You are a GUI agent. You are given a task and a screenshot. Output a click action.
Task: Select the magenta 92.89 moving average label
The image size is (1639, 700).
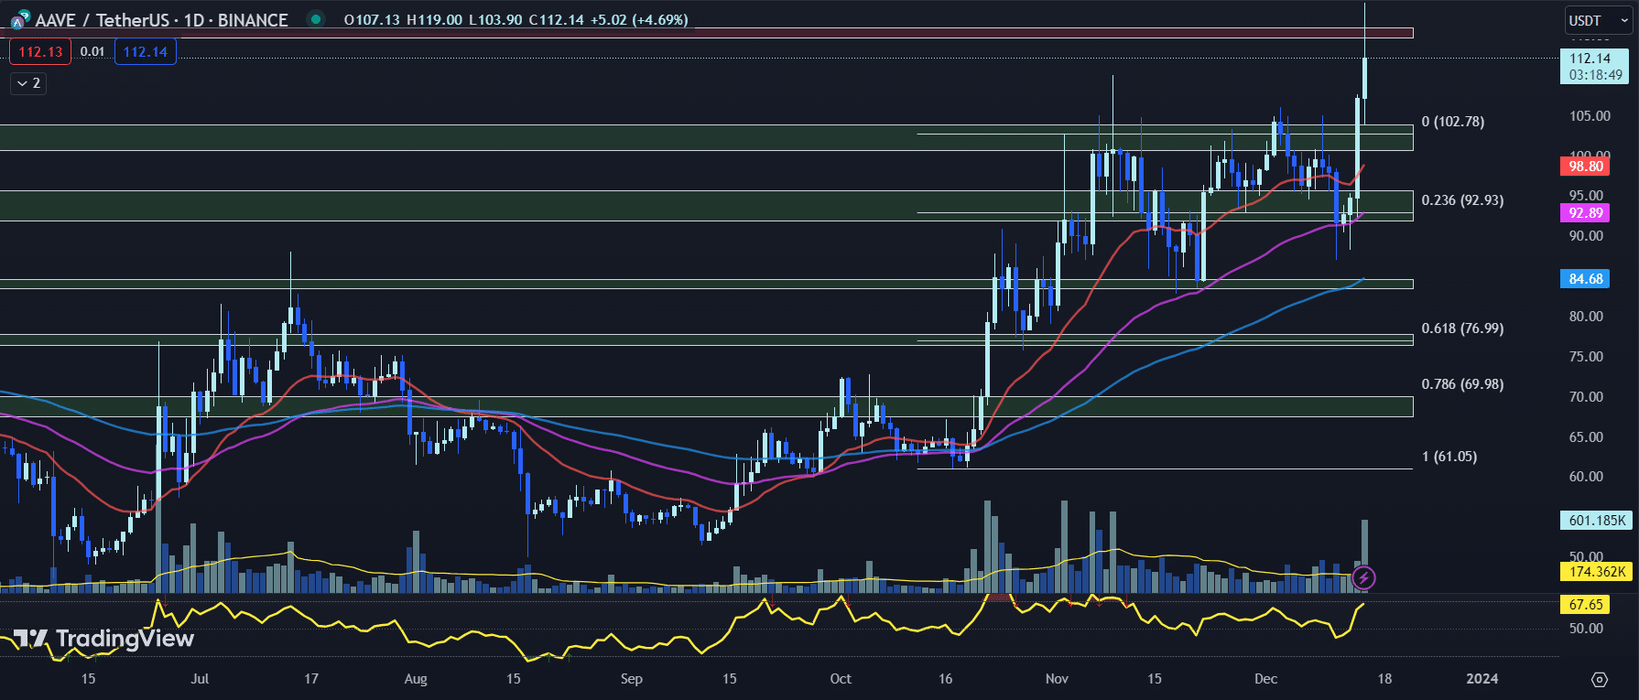(x=1586, y=212)
